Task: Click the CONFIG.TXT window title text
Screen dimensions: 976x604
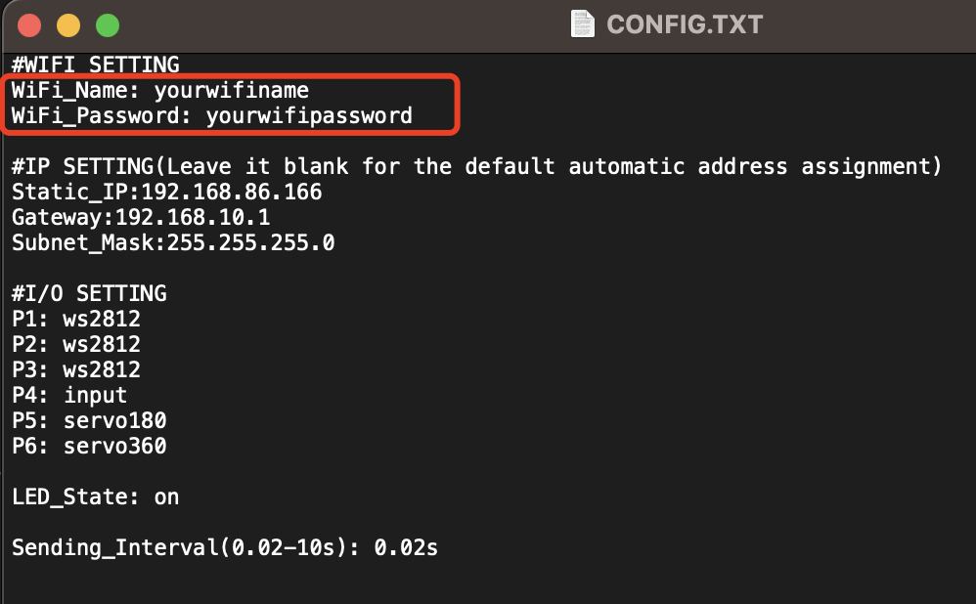Action: 685,24
